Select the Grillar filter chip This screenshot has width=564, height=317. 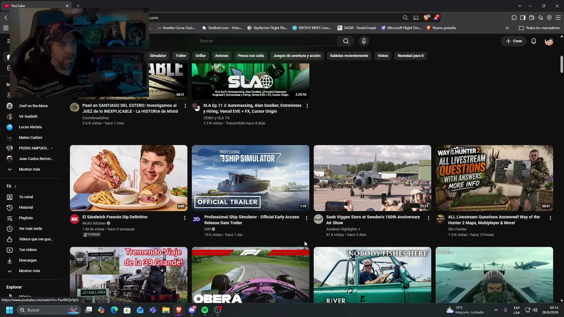200,55
